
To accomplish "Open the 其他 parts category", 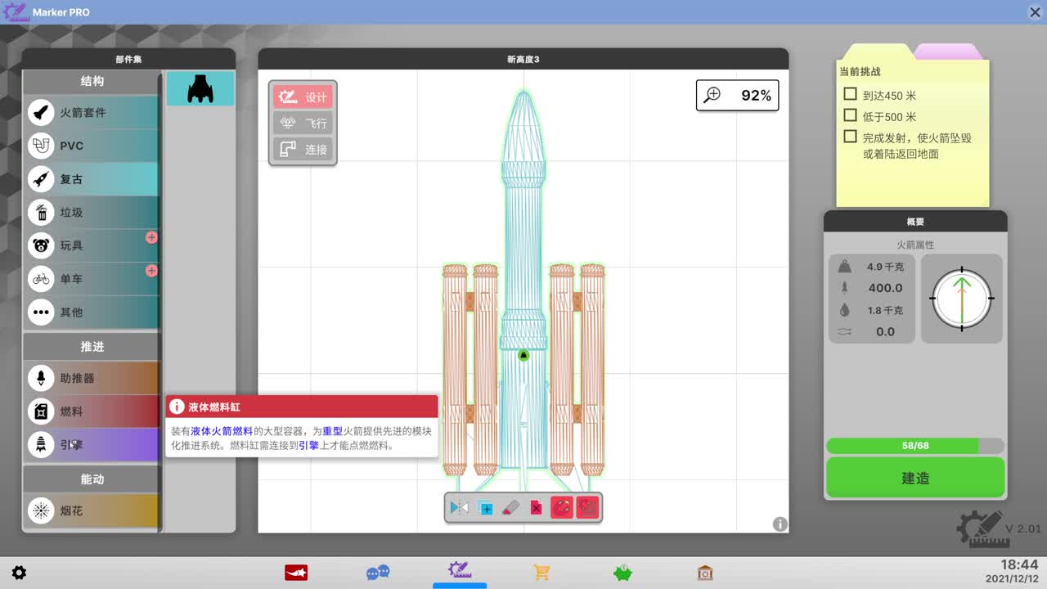I will pos(91,312).
